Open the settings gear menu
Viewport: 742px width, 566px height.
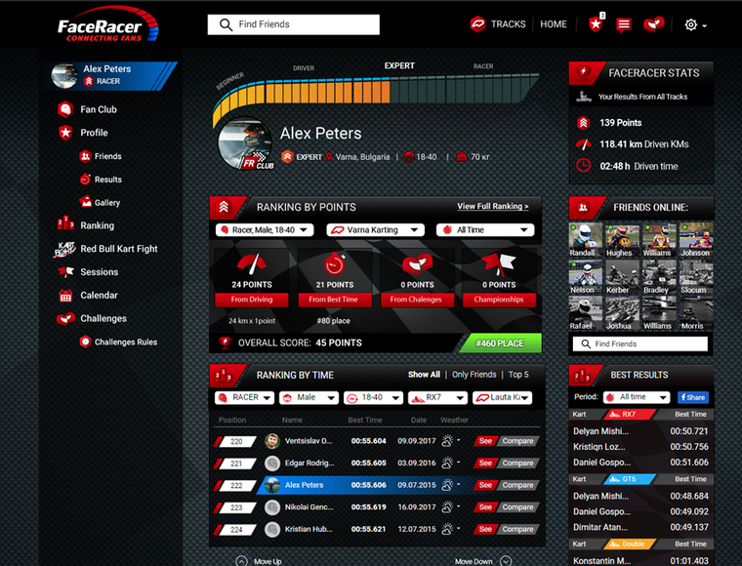coord(695,24)
